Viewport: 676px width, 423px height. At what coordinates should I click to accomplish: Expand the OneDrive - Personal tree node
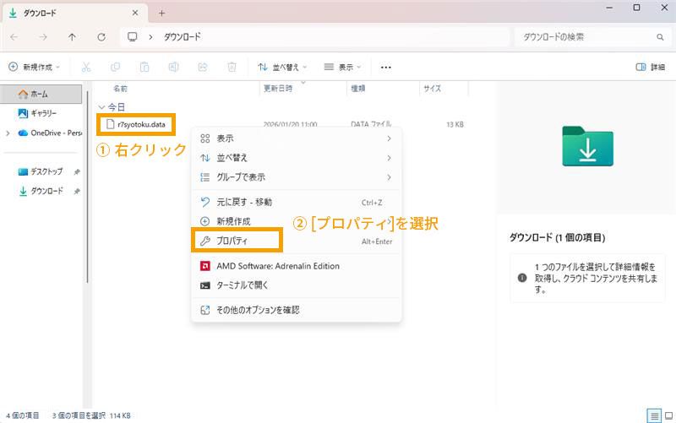[8, 133]
